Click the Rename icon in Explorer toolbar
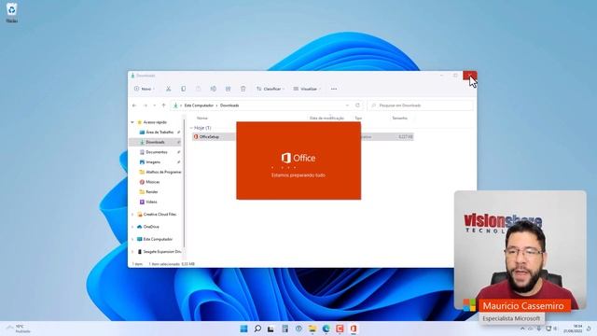This screenshot has height=336, width=597. pyautogui.click(x=214, y=89)
